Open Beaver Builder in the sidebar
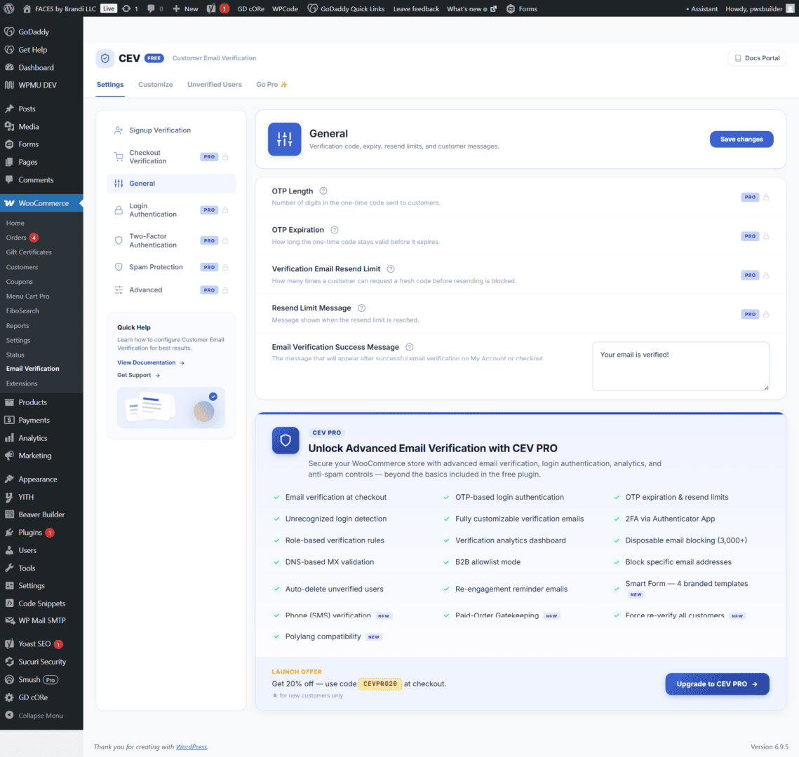The height and width of the screenshot is (757, 799). [41, 514]
